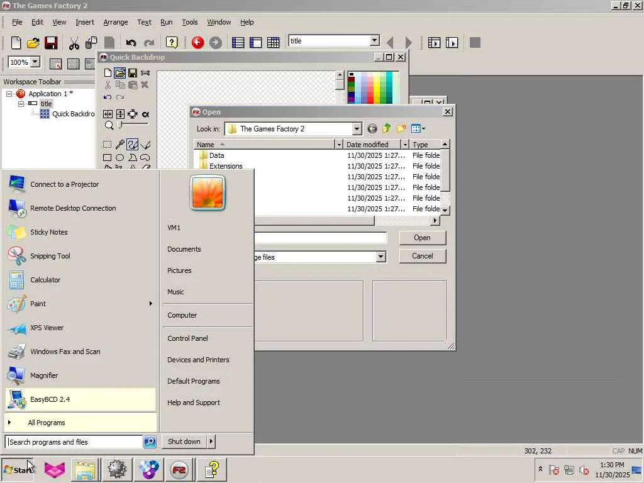Click the Search programs and files field

click(74, 442)
